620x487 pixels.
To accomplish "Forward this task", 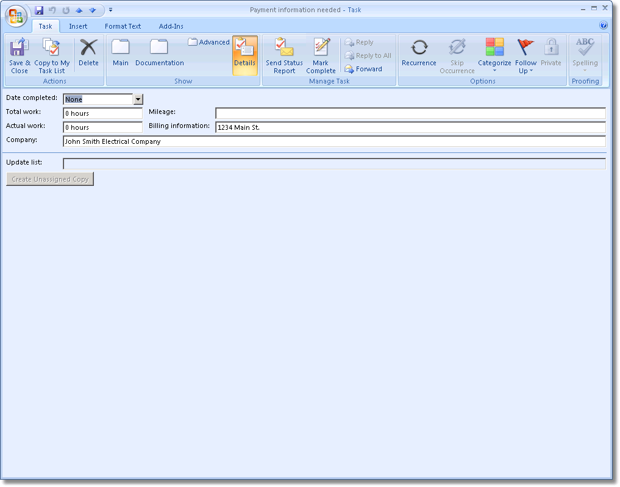I will pyautogui.click(x=364, y=69).
